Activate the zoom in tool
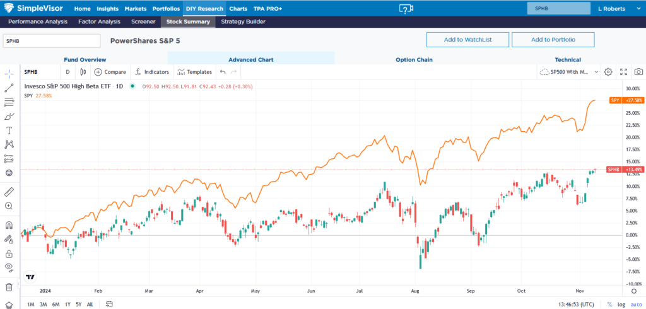This screenshot has height=309, width=646. point(9,206)
